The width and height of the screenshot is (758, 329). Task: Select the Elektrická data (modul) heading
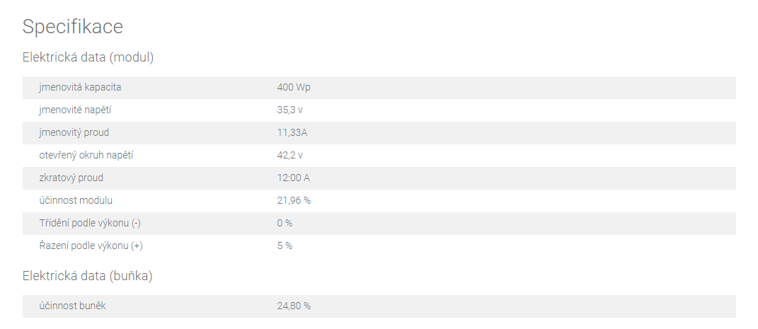coord(88,57)
